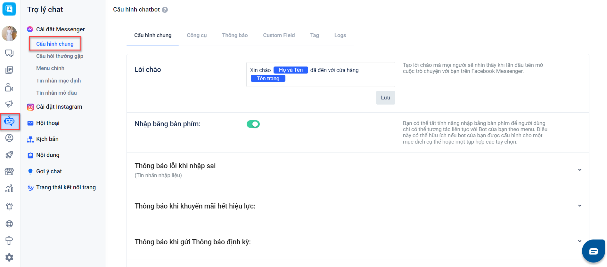Image resolution: width=607 pixels, height=267 pixels.
Task: Toggle the Nhập bằng bàn phím switch
Action: pos(253,124)
